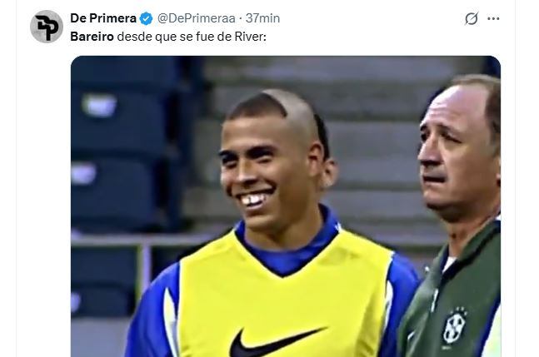This screenshot has height=357, width=539.
Task: Open the post via the 37min timestamp
Action: click(x=263, y=18)
